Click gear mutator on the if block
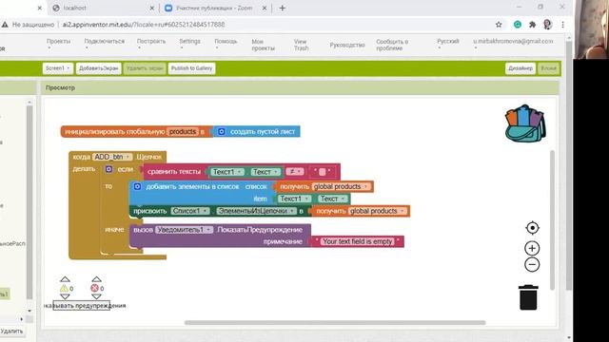The width and height of the screenshot is (609, 342). pos(108,169)
